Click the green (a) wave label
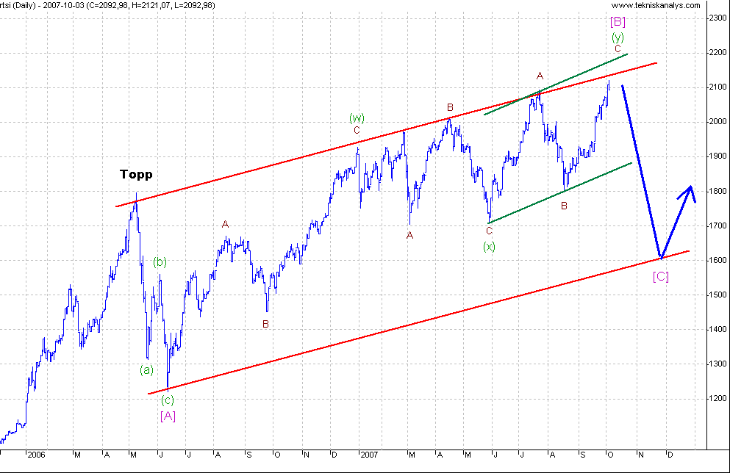This screenshot has width=730, height=473. click(x=147, y=369)
